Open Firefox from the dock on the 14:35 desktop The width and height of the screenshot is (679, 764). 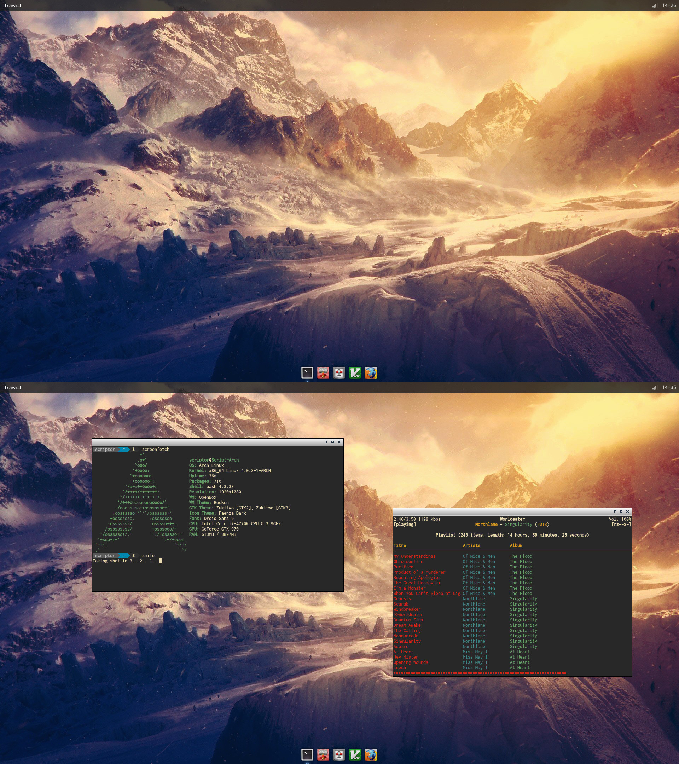tap(371, 755)
